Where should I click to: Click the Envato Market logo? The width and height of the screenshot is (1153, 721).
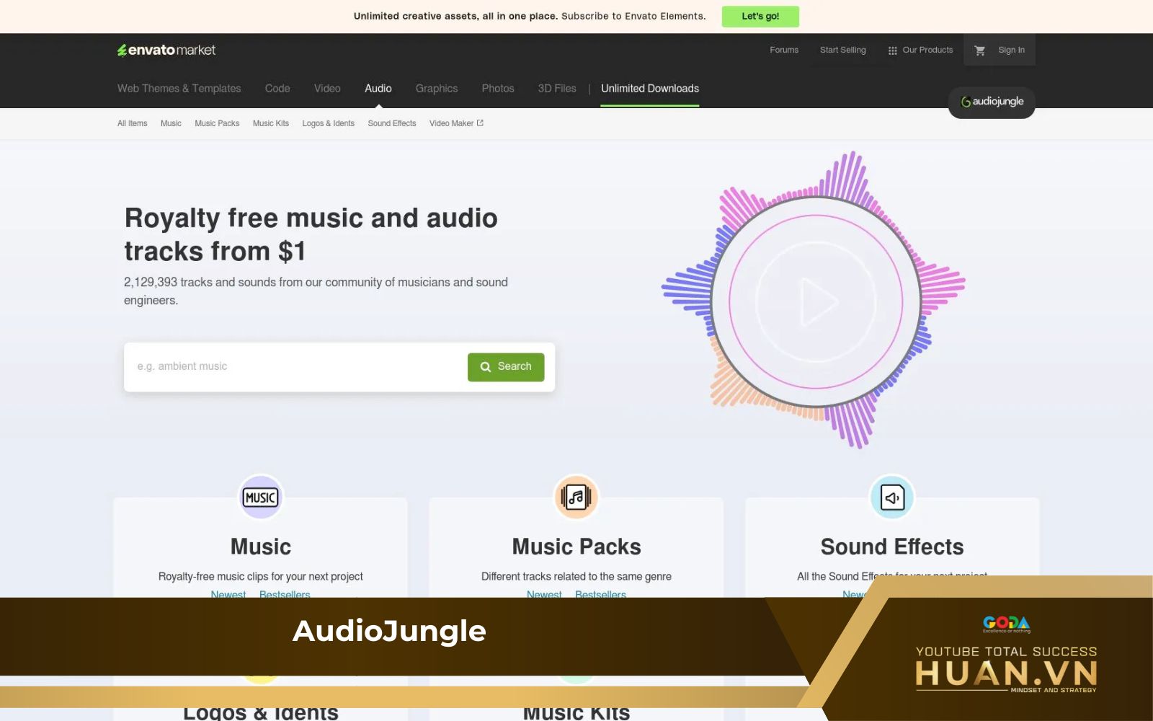coord(166,50)
